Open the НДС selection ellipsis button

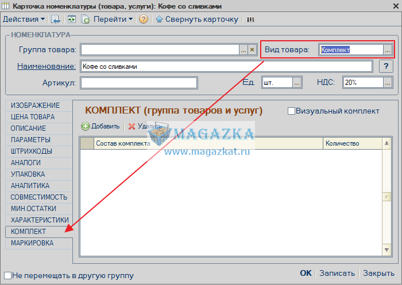(x=388, y=83)
